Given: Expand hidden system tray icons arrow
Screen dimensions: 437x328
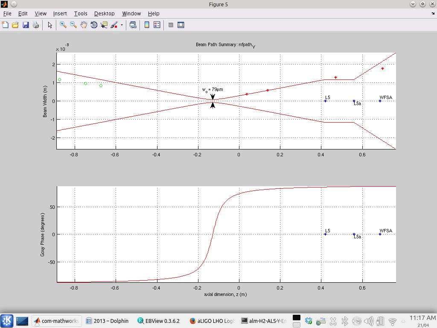Looking at the screenshot, I should [403, 321].
